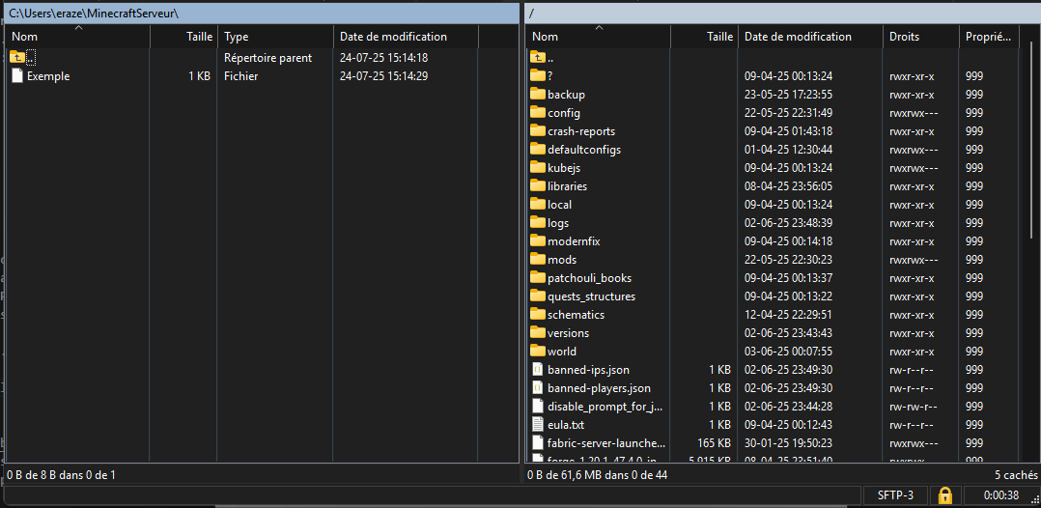
Task: Click the modernfix folder icon
Action: [x=537, y=241]
